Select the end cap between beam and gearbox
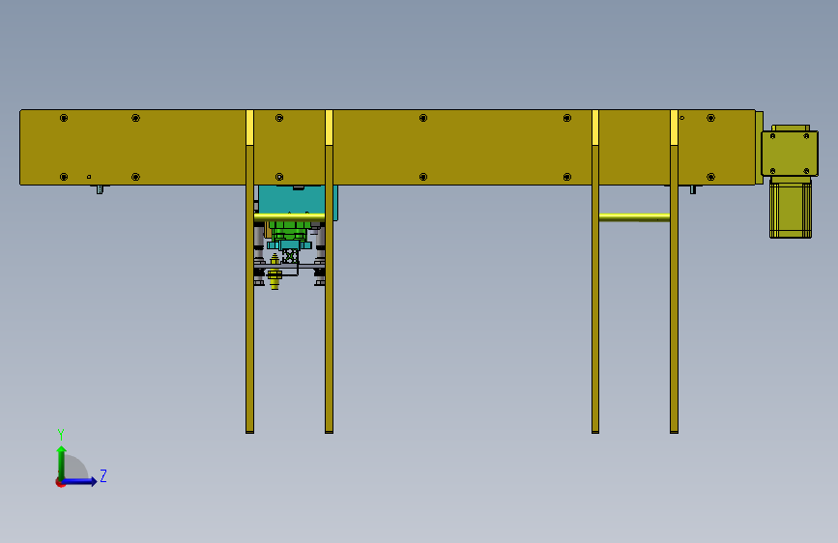Screen dimensions: 838x543 [759, 148]
